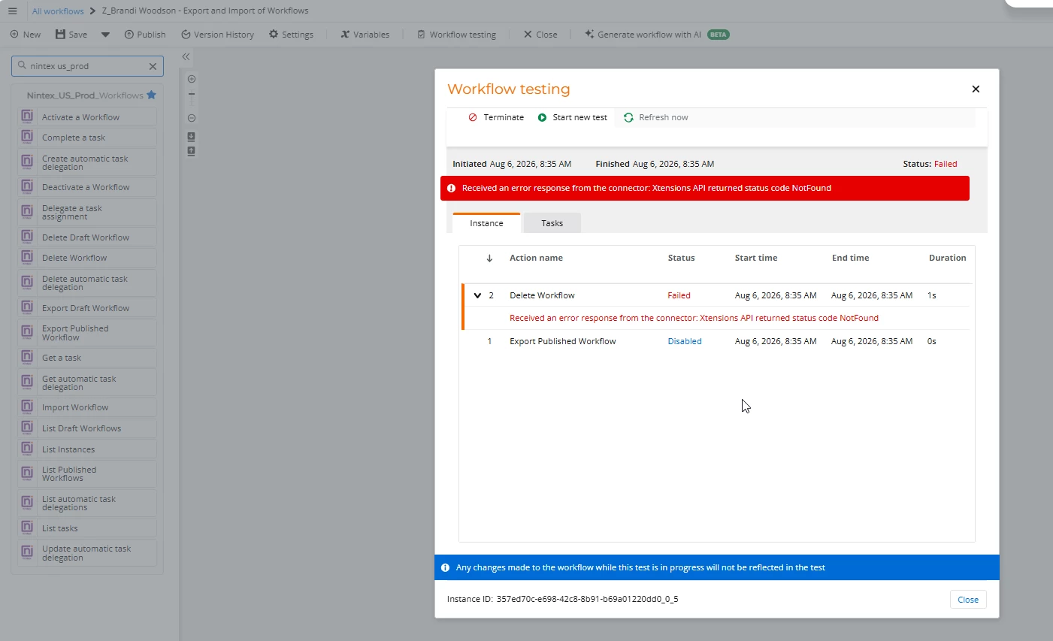
Task: Collapse the Delete Workflow row details
Action: tap(477, 295)
